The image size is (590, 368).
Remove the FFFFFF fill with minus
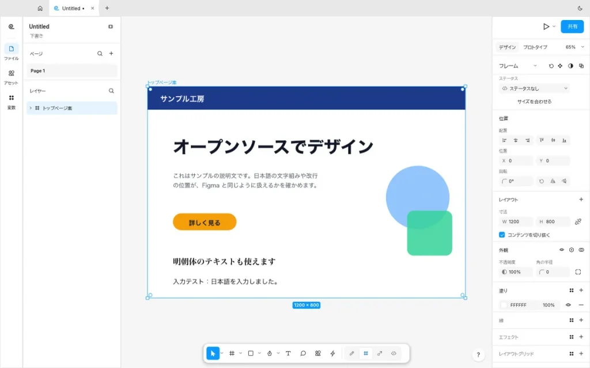[x=581, y=305]
